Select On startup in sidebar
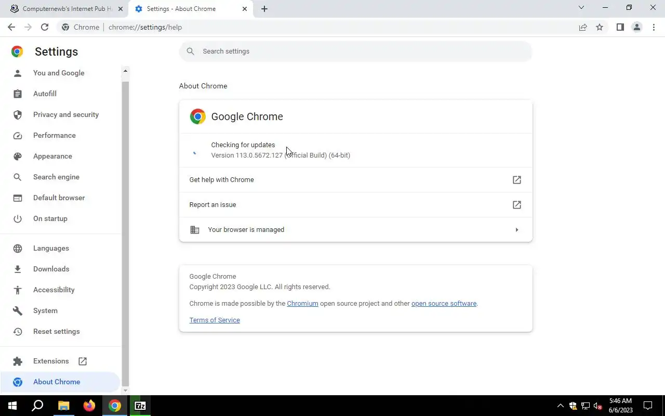Screen dimensions: 665x416 pyautogui.click(x=50, y=218)
